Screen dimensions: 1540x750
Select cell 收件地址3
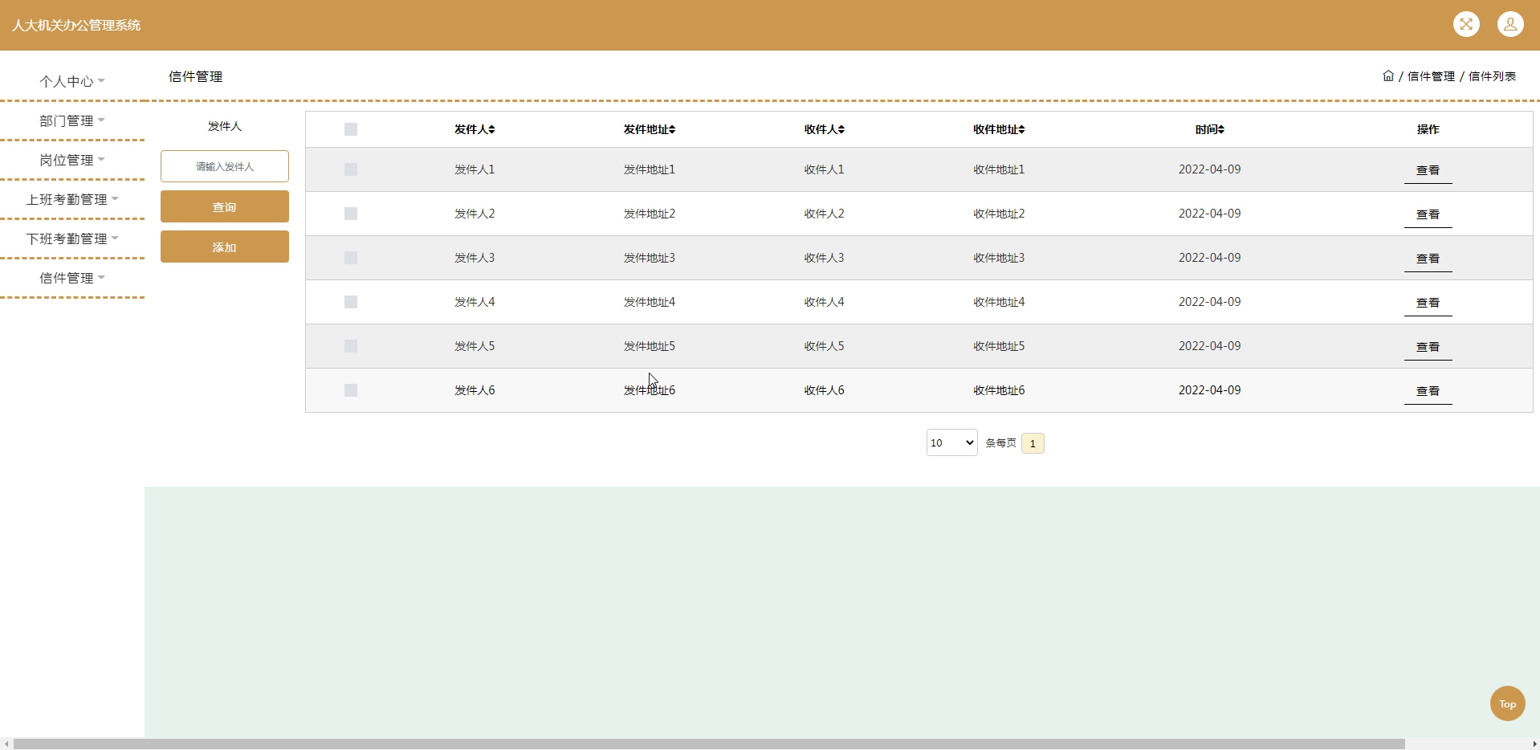(999, 258)
